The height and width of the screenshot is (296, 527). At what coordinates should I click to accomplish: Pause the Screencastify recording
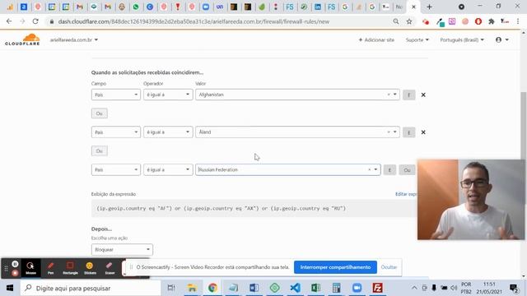15,264
